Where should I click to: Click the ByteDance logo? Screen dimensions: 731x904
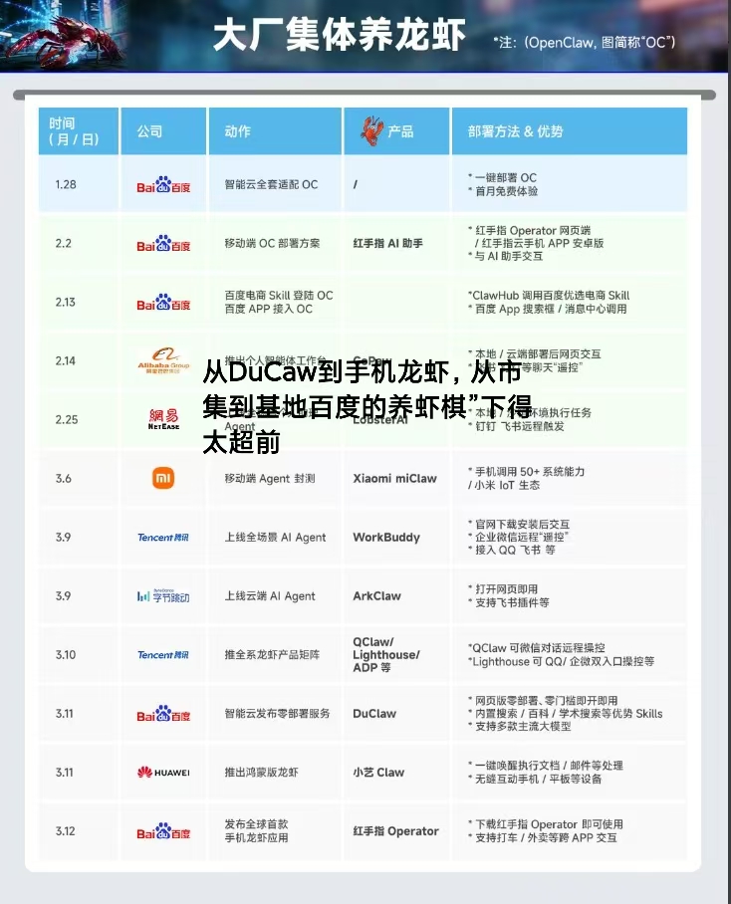(163, 596)
